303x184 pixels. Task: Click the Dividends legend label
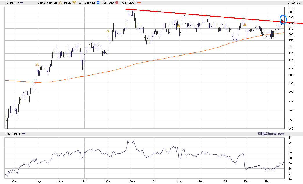tap(87, 3)
